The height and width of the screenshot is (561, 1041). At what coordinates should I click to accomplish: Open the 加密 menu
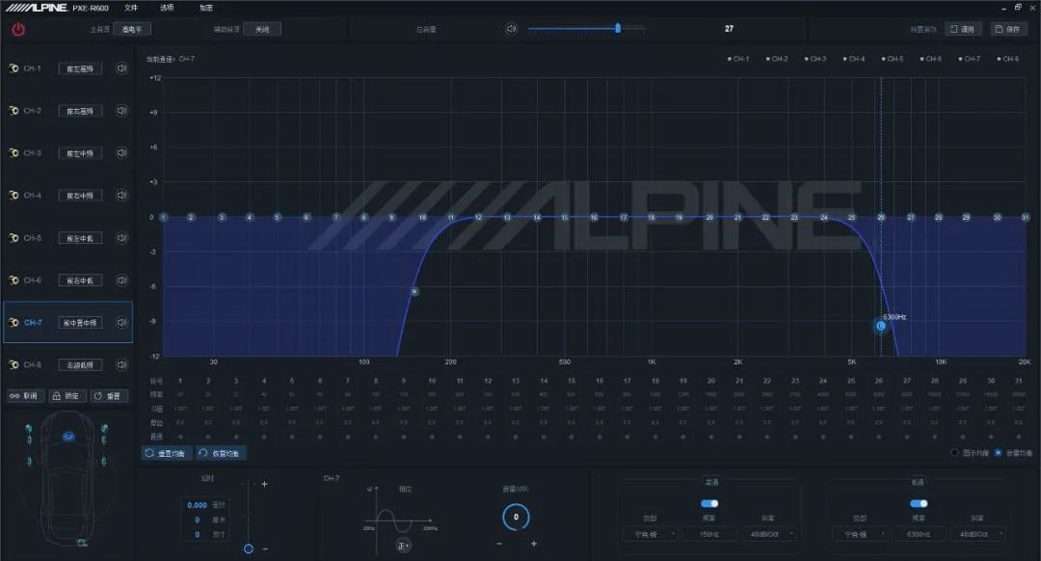(206, 8)
